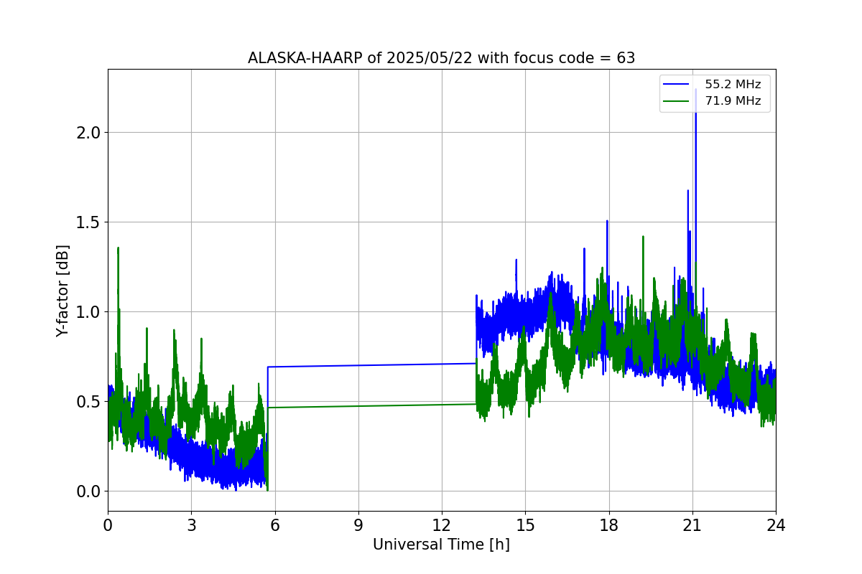Click the 18 x-axis tick label
This screenshot has width=862, height=574.
(x=609, y=524)
